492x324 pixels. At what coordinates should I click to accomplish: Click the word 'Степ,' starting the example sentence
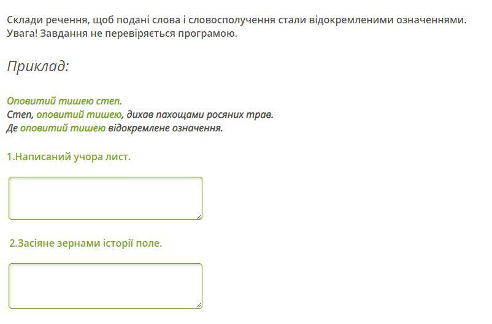coord(20,115)
